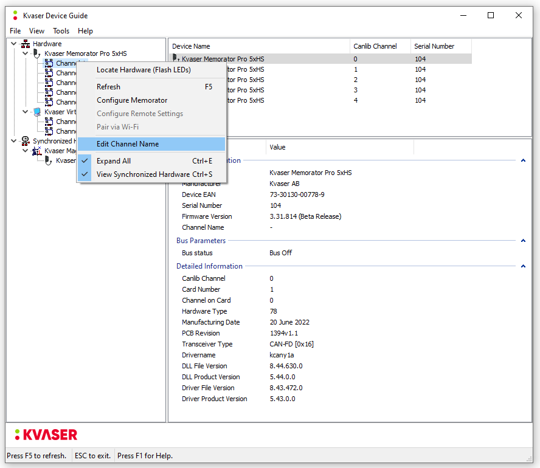Image resolution: width=540 pixels, height=468 pixels.
Task: Click greyed Configure Remote Settings entry
Action: (x=151, y=114)
